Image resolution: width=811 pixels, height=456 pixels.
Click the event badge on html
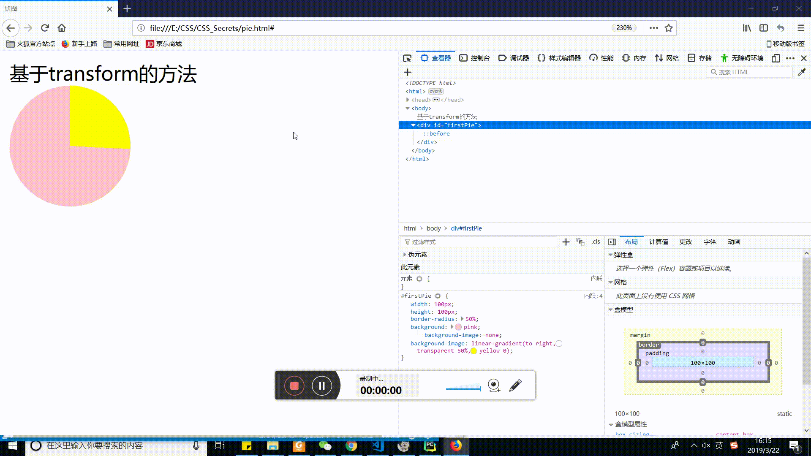coord(436,91)
